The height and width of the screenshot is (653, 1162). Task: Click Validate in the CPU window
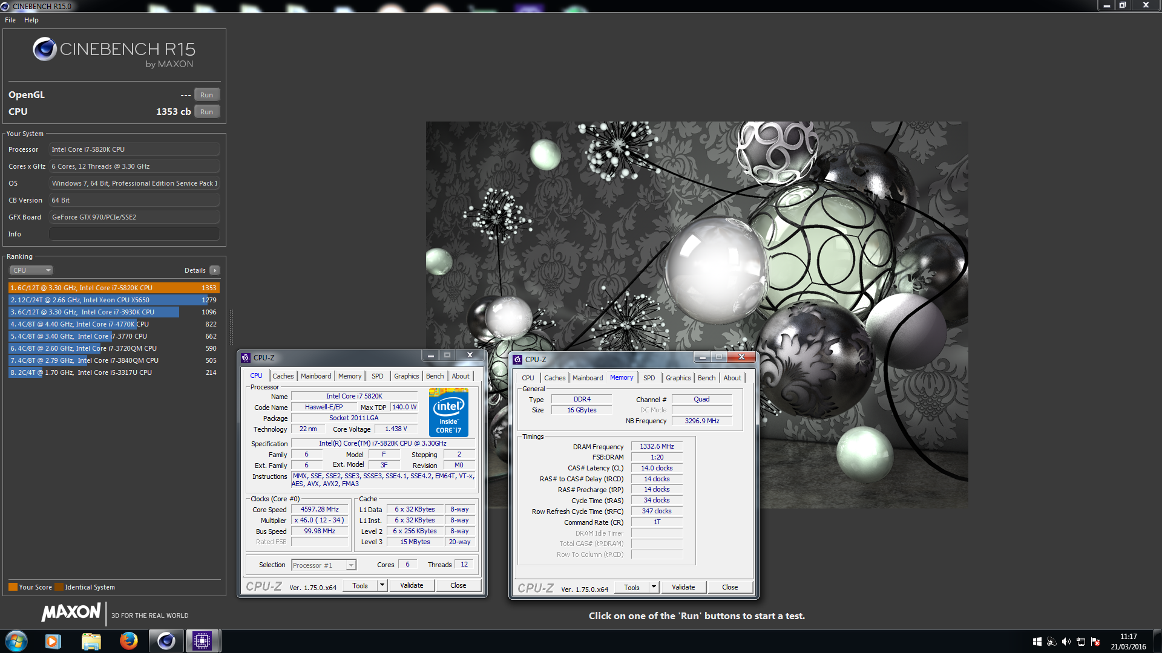pyautogui.click(x=412, y=585)
